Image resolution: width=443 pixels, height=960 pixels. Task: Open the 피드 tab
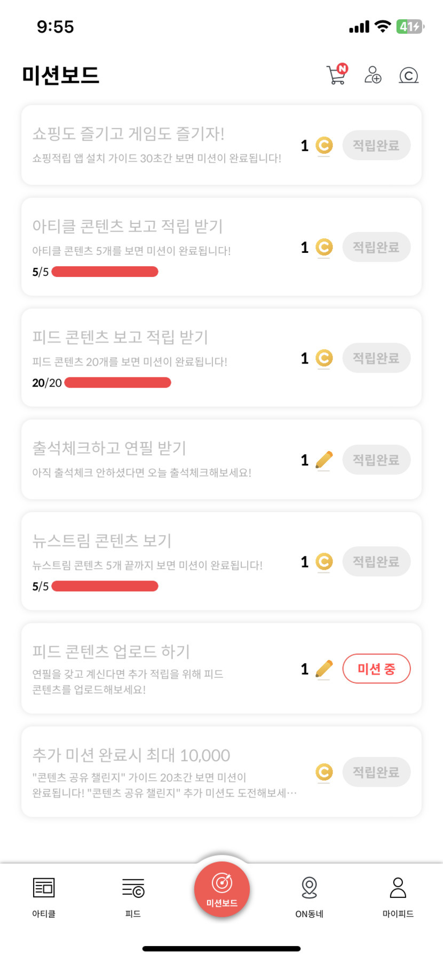click(133, 888)
